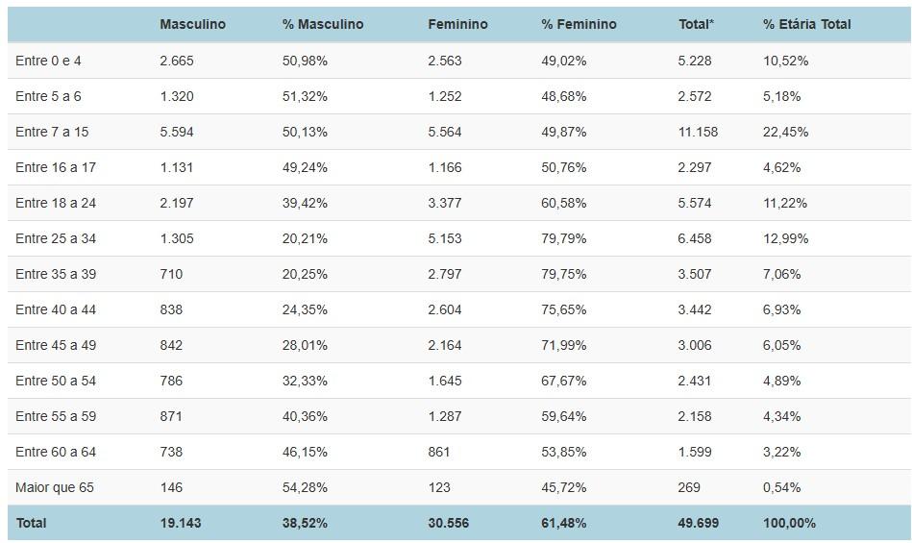Screen dimensions: 912x543
Task: Select the cell showing 11.158
Action: click(698, 132)
